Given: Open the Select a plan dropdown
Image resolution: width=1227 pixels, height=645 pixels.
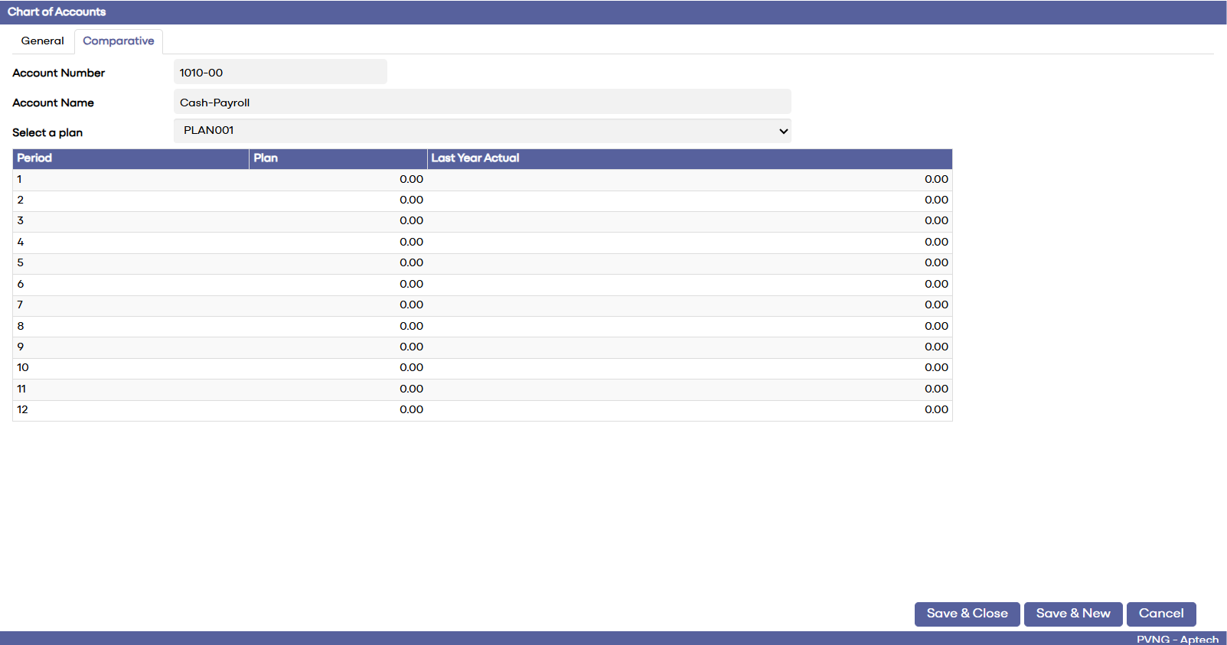Looking at the screenshot, I should pos(482,131).
